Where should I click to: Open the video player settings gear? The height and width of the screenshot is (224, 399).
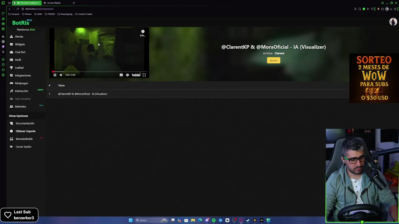tap(127, 75)
